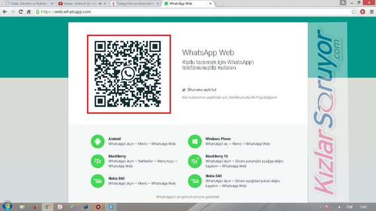Open File Explorer from the taskbar
This screenshot has width=376, height=211.
click(x=22, y=207)
